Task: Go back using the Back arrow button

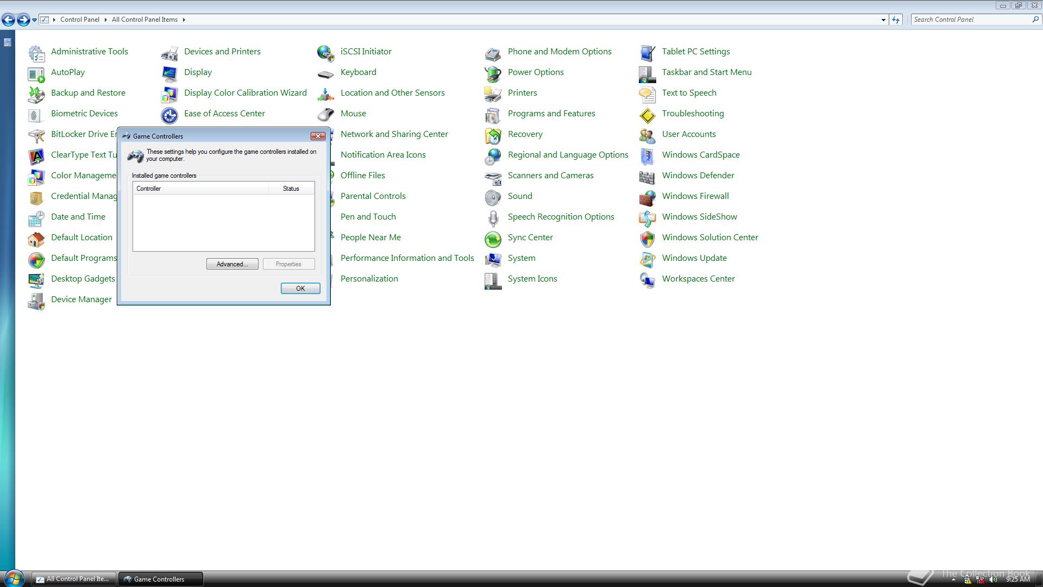Action: click(x=8, y=20)
